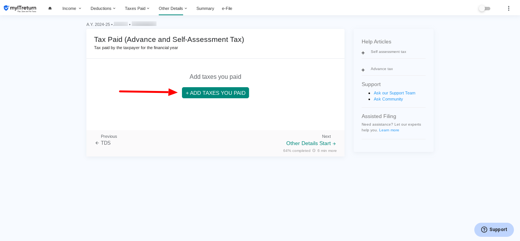The image size is (520, 241).
Task: Click the Ask our Support Team link
Action: coord(394,93)
